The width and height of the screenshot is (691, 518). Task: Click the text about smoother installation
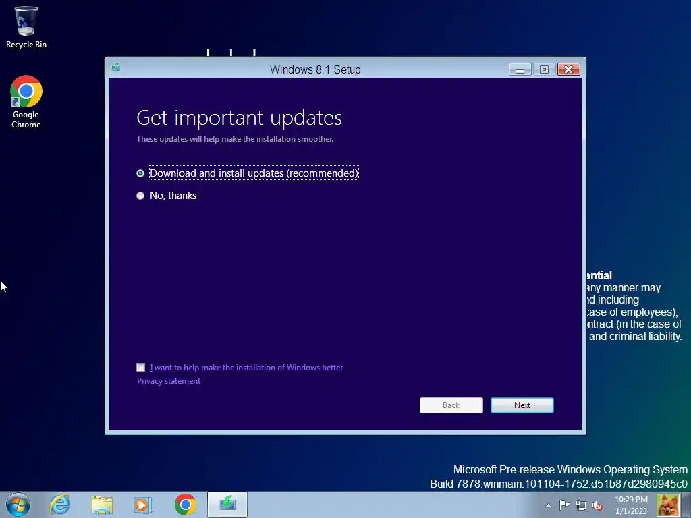tap(235, 139)
